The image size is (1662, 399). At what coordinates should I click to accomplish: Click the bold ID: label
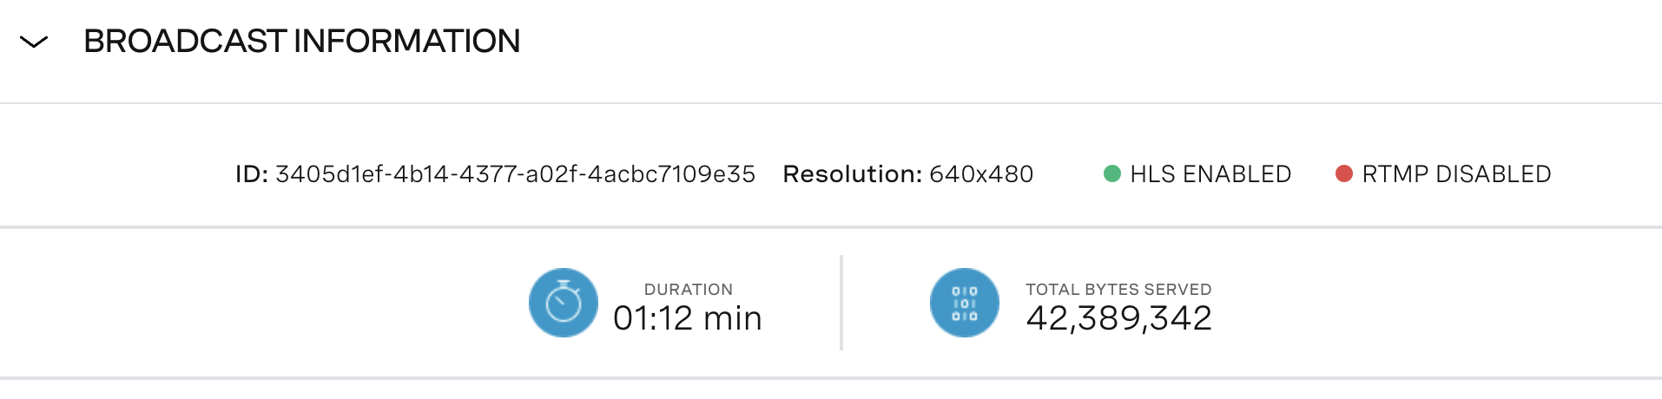click(252, 174)
